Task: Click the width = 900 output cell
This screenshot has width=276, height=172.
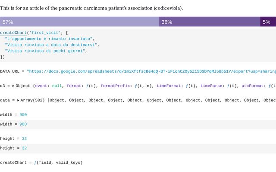Action: [13, 115]
